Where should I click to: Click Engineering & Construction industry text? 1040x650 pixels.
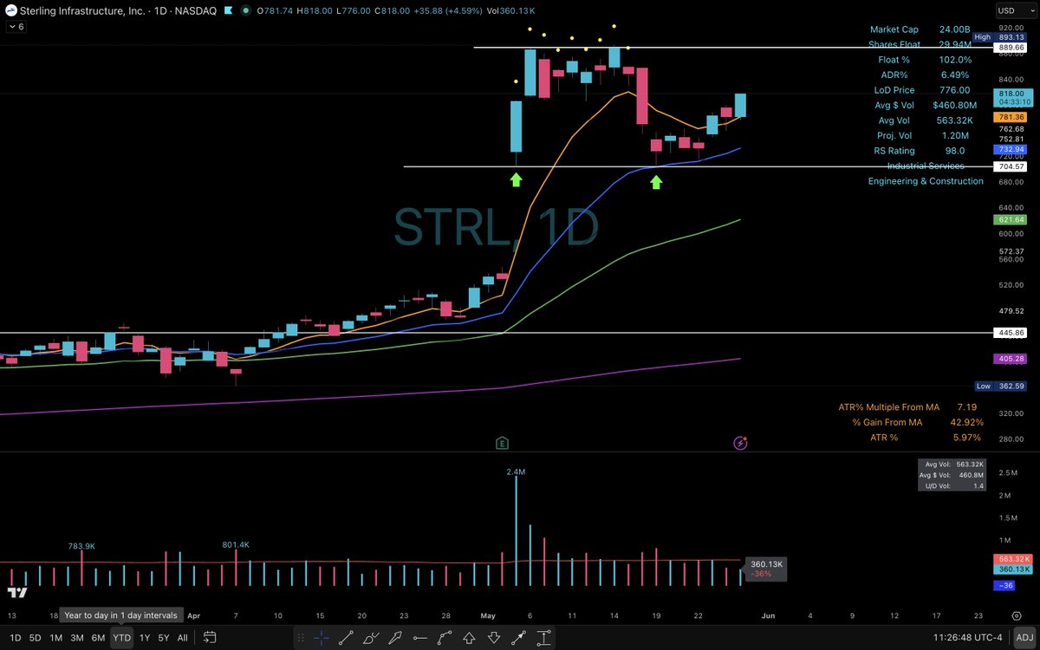[926, 181]
